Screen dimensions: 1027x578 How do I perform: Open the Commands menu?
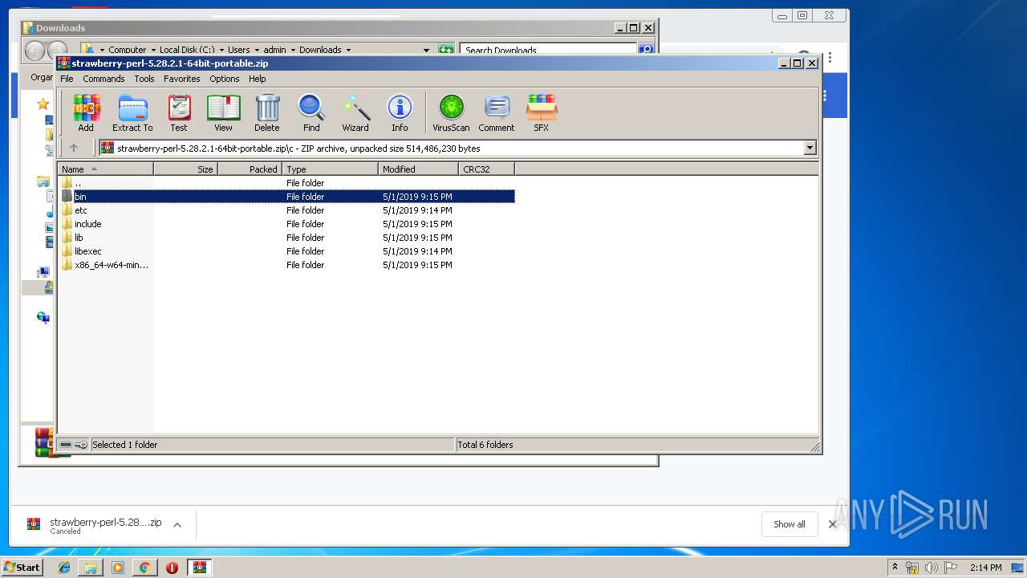pyautogui.click(x=104, y=79)
